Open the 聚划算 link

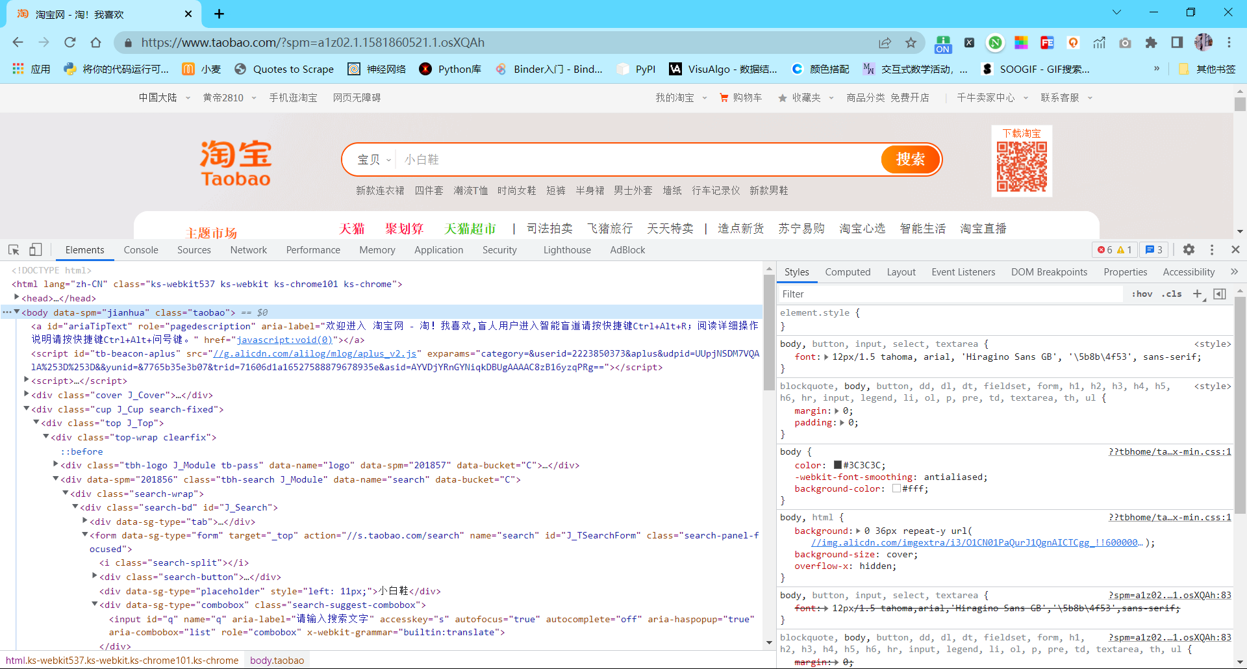pyautogui.click(x=404, y=229)
